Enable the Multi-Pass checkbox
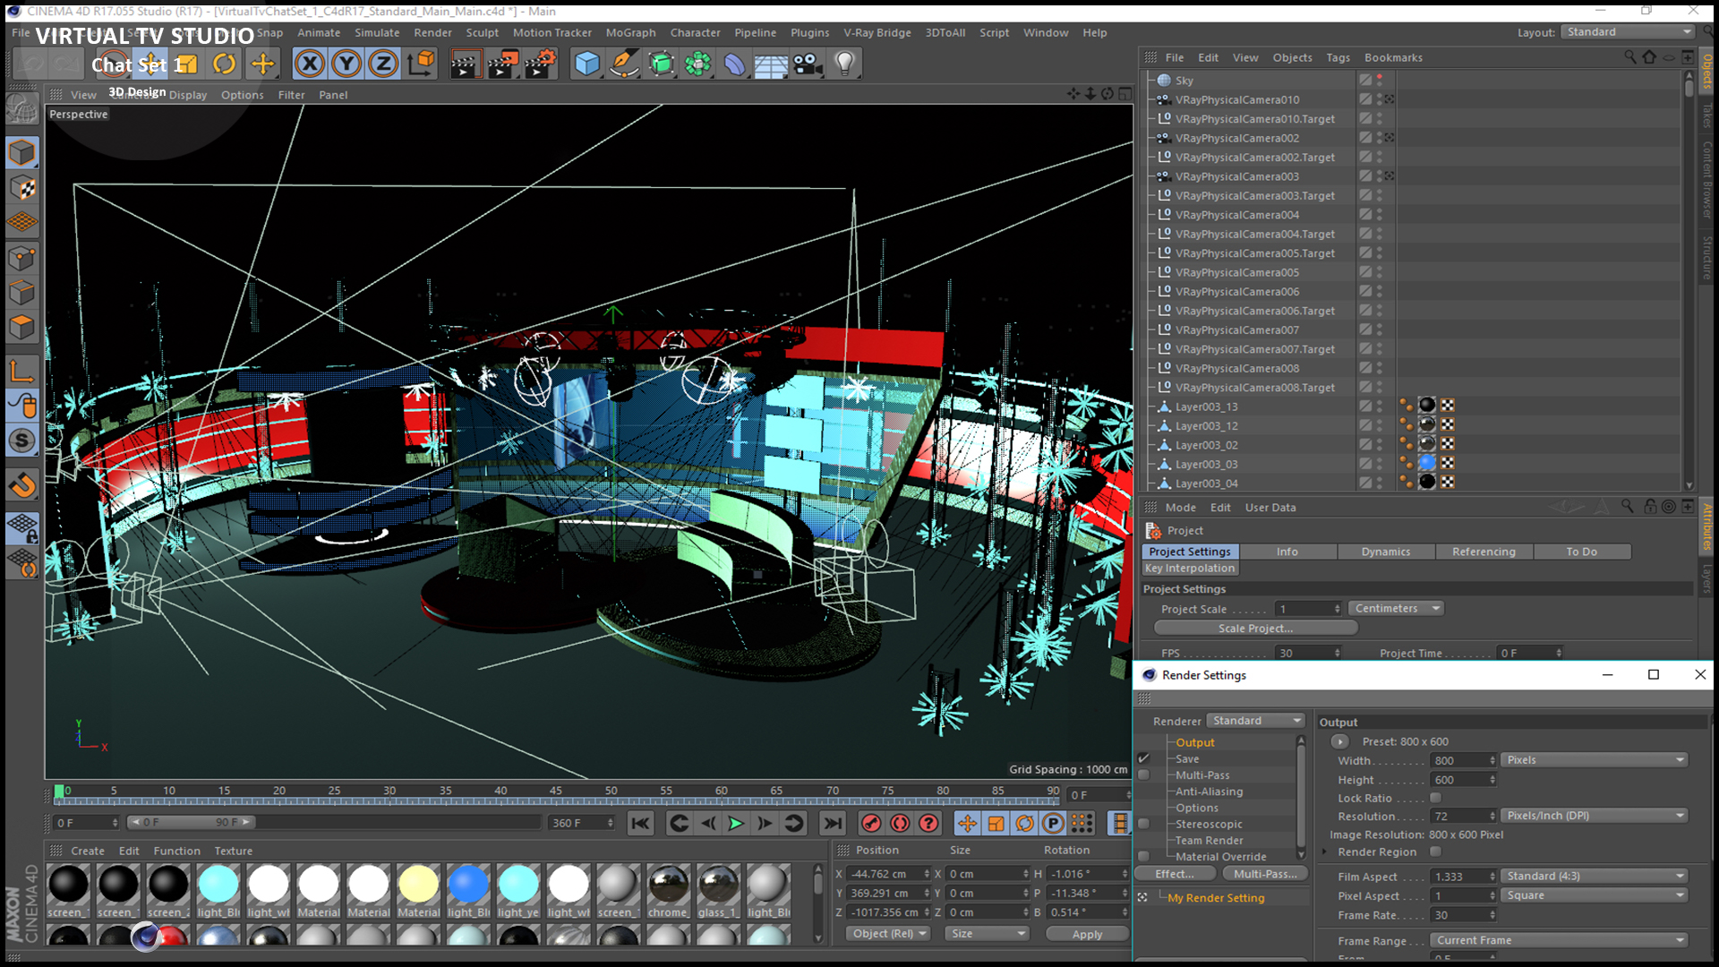Viewport: 1719px width, 967px height. tap(1143, 775)
